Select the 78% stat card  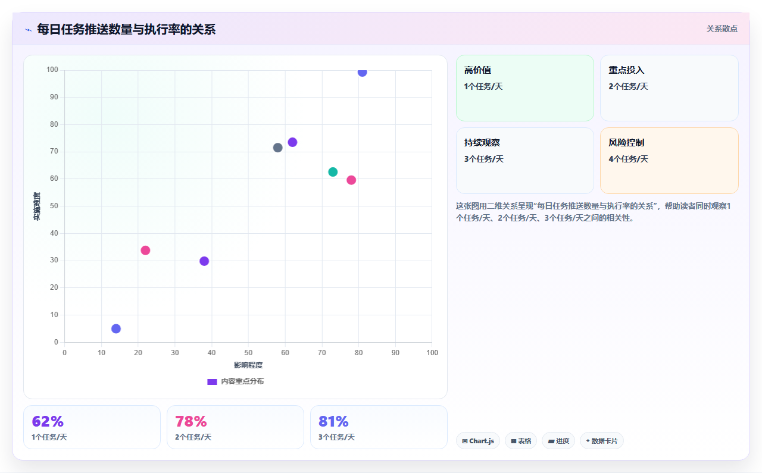pyautogui.click(x=235, y=427)
